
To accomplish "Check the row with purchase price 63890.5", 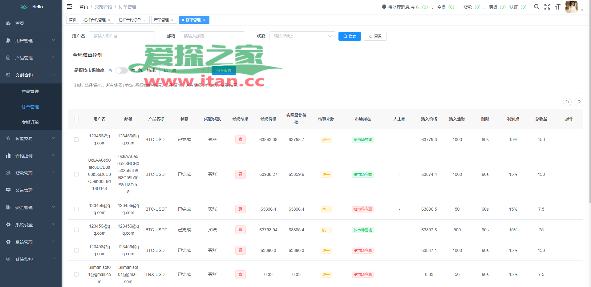I will coord(76,209).
